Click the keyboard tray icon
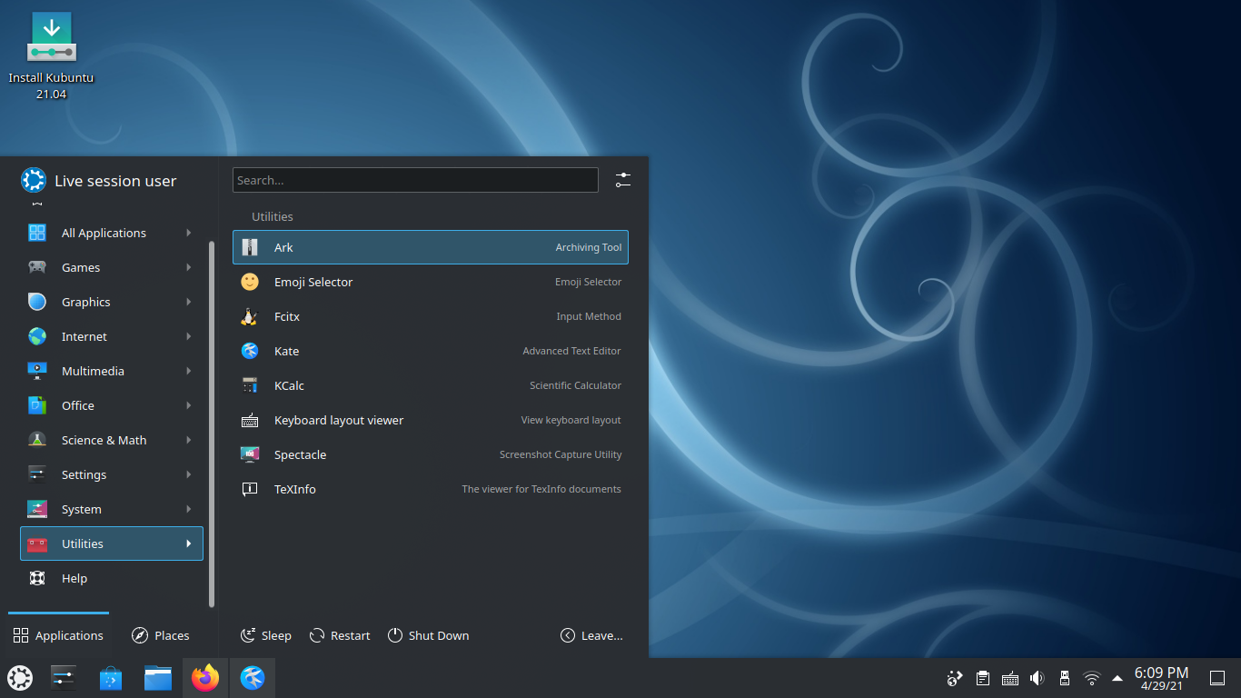 pyautogui.click(x=1009, y=678)
